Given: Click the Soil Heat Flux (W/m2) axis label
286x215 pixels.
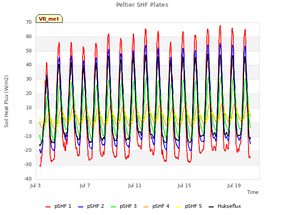Looking at the screenshot, I should tap(7, 101).
